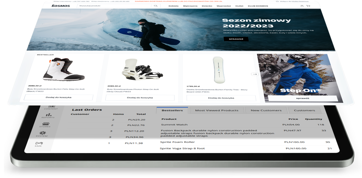Open System settings gear in sidebar

(x=42, y=134)
